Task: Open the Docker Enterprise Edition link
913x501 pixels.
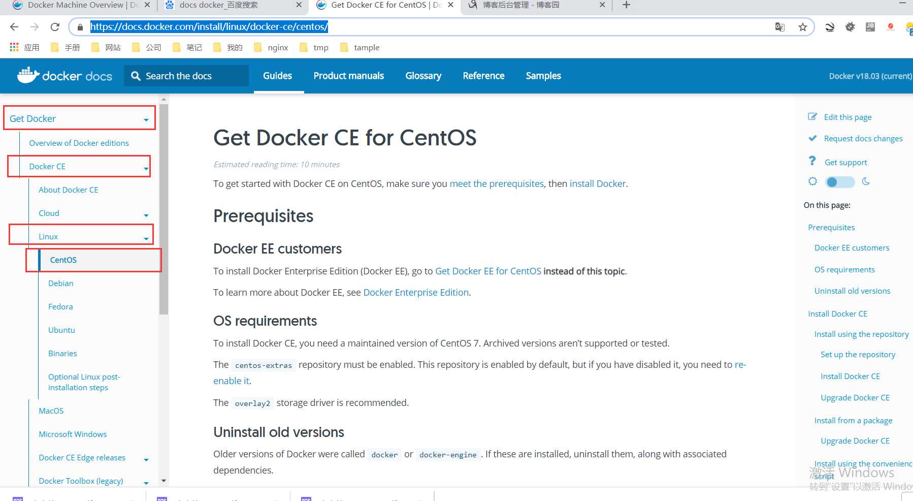Action: click(x=416, y=292)
